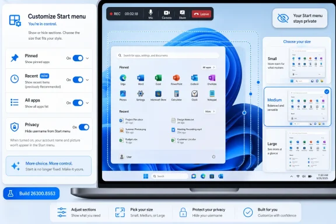Launch Word from the pinned grid

tap(141, 80)
